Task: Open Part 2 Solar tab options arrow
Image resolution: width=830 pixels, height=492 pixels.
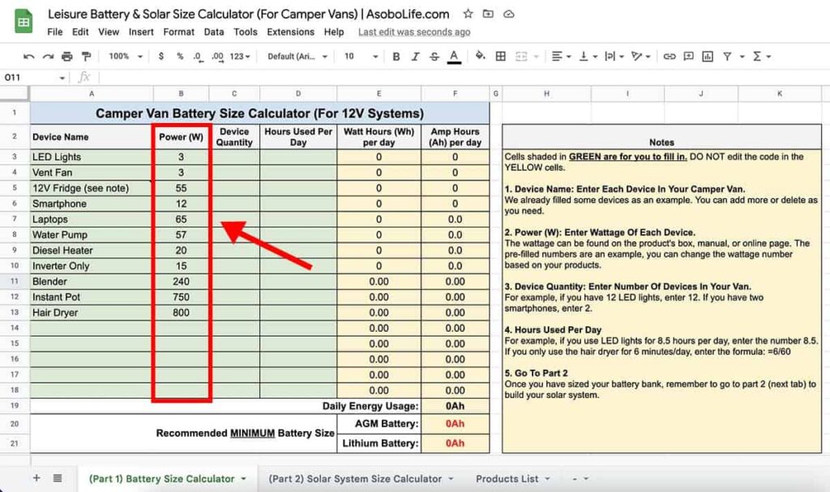Action: [x=451, y=479]
